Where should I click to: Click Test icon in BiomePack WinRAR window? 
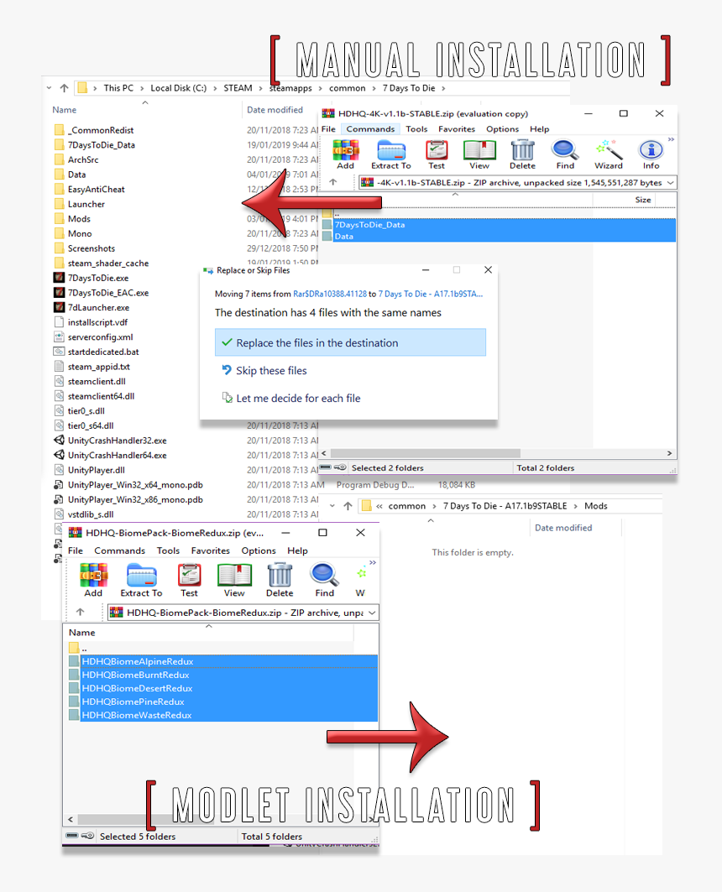click(189, 580)
